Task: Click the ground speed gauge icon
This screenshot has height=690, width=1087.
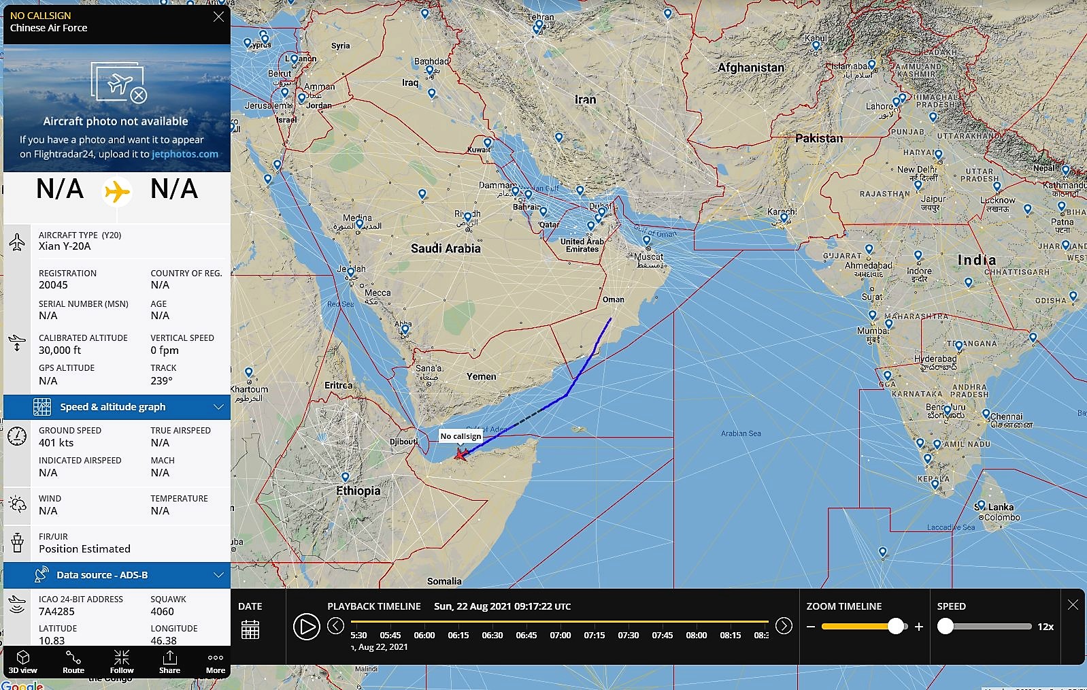Action: pyautogui.click(x=17, y=436)
